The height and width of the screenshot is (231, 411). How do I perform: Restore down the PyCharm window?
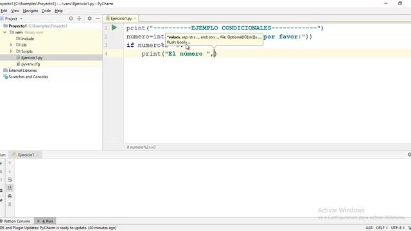[x=400, y=3]
